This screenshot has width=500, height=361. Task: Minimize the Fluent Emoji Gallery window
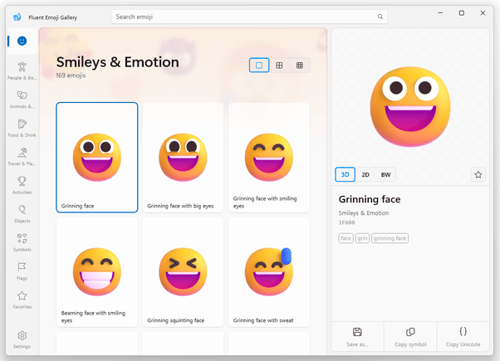[440, 12]
